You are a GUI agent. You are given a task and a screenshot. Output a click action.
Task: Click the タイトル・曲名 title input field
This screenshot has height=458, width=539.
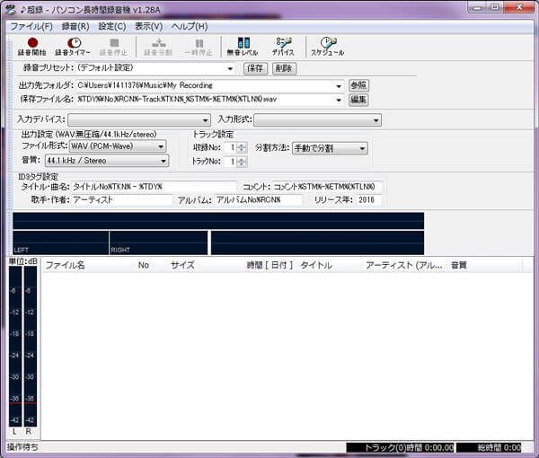pos(153,187)
